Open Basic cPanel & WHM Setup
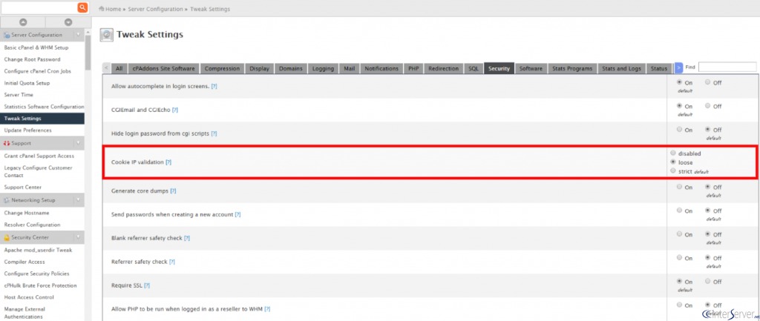The image size is (760, 321). (x=36, y=47)
